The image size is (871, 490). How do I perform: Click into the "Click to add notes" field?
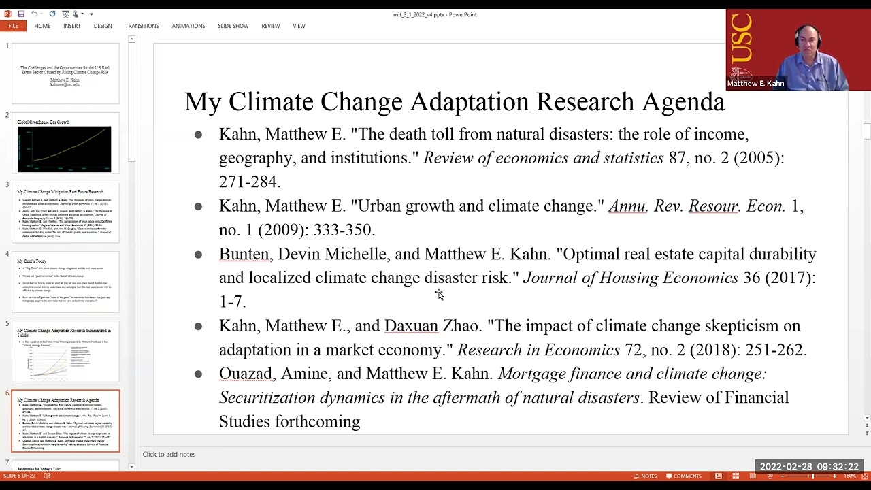pos(169,454)
